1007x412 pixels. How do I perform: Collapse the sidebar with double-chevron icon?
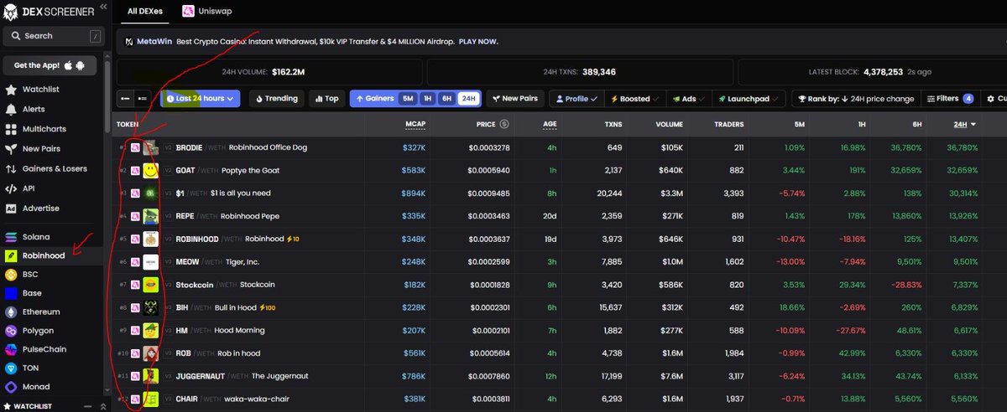pos(103,7)
